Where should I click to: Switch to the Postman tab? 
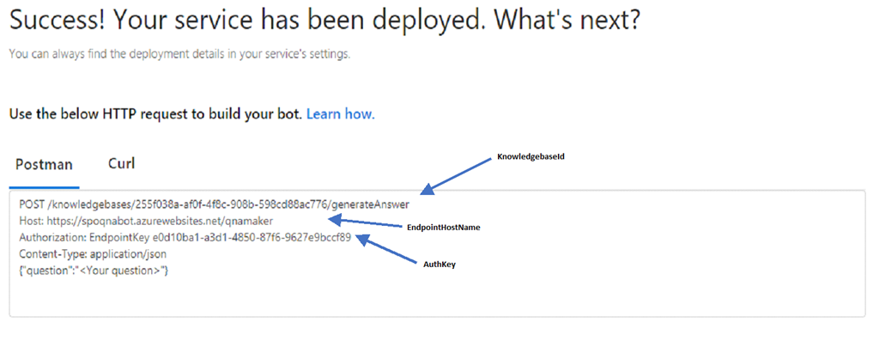[x=44, y=165]
